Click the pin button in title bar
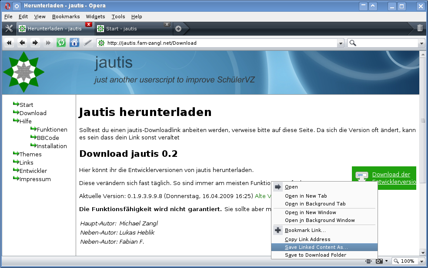Viewport: 428px width, 268px height. pos(17,6)
